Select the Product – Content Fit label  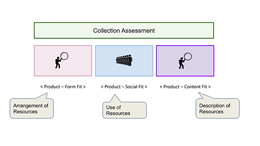point(185,87)
